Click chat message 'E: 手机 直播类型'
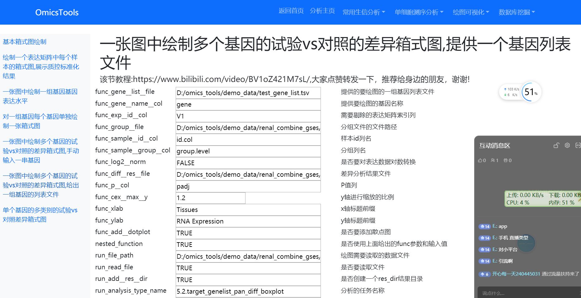Image resolution: width=581 pixels, height=298 pixels. 510,238
